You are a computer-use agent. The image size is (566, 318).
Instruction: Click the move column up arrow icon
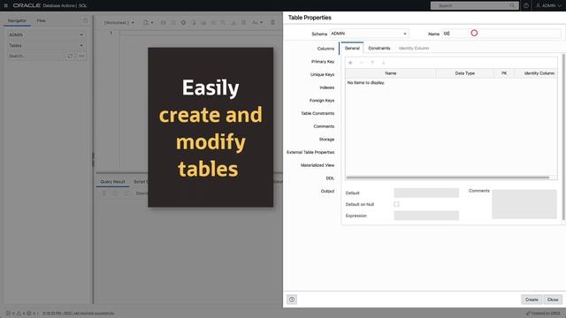372,63
